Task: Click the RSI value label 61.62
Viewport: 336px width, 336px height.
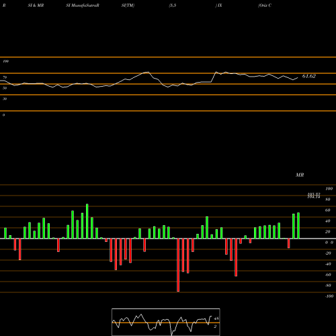Action: 309,76
